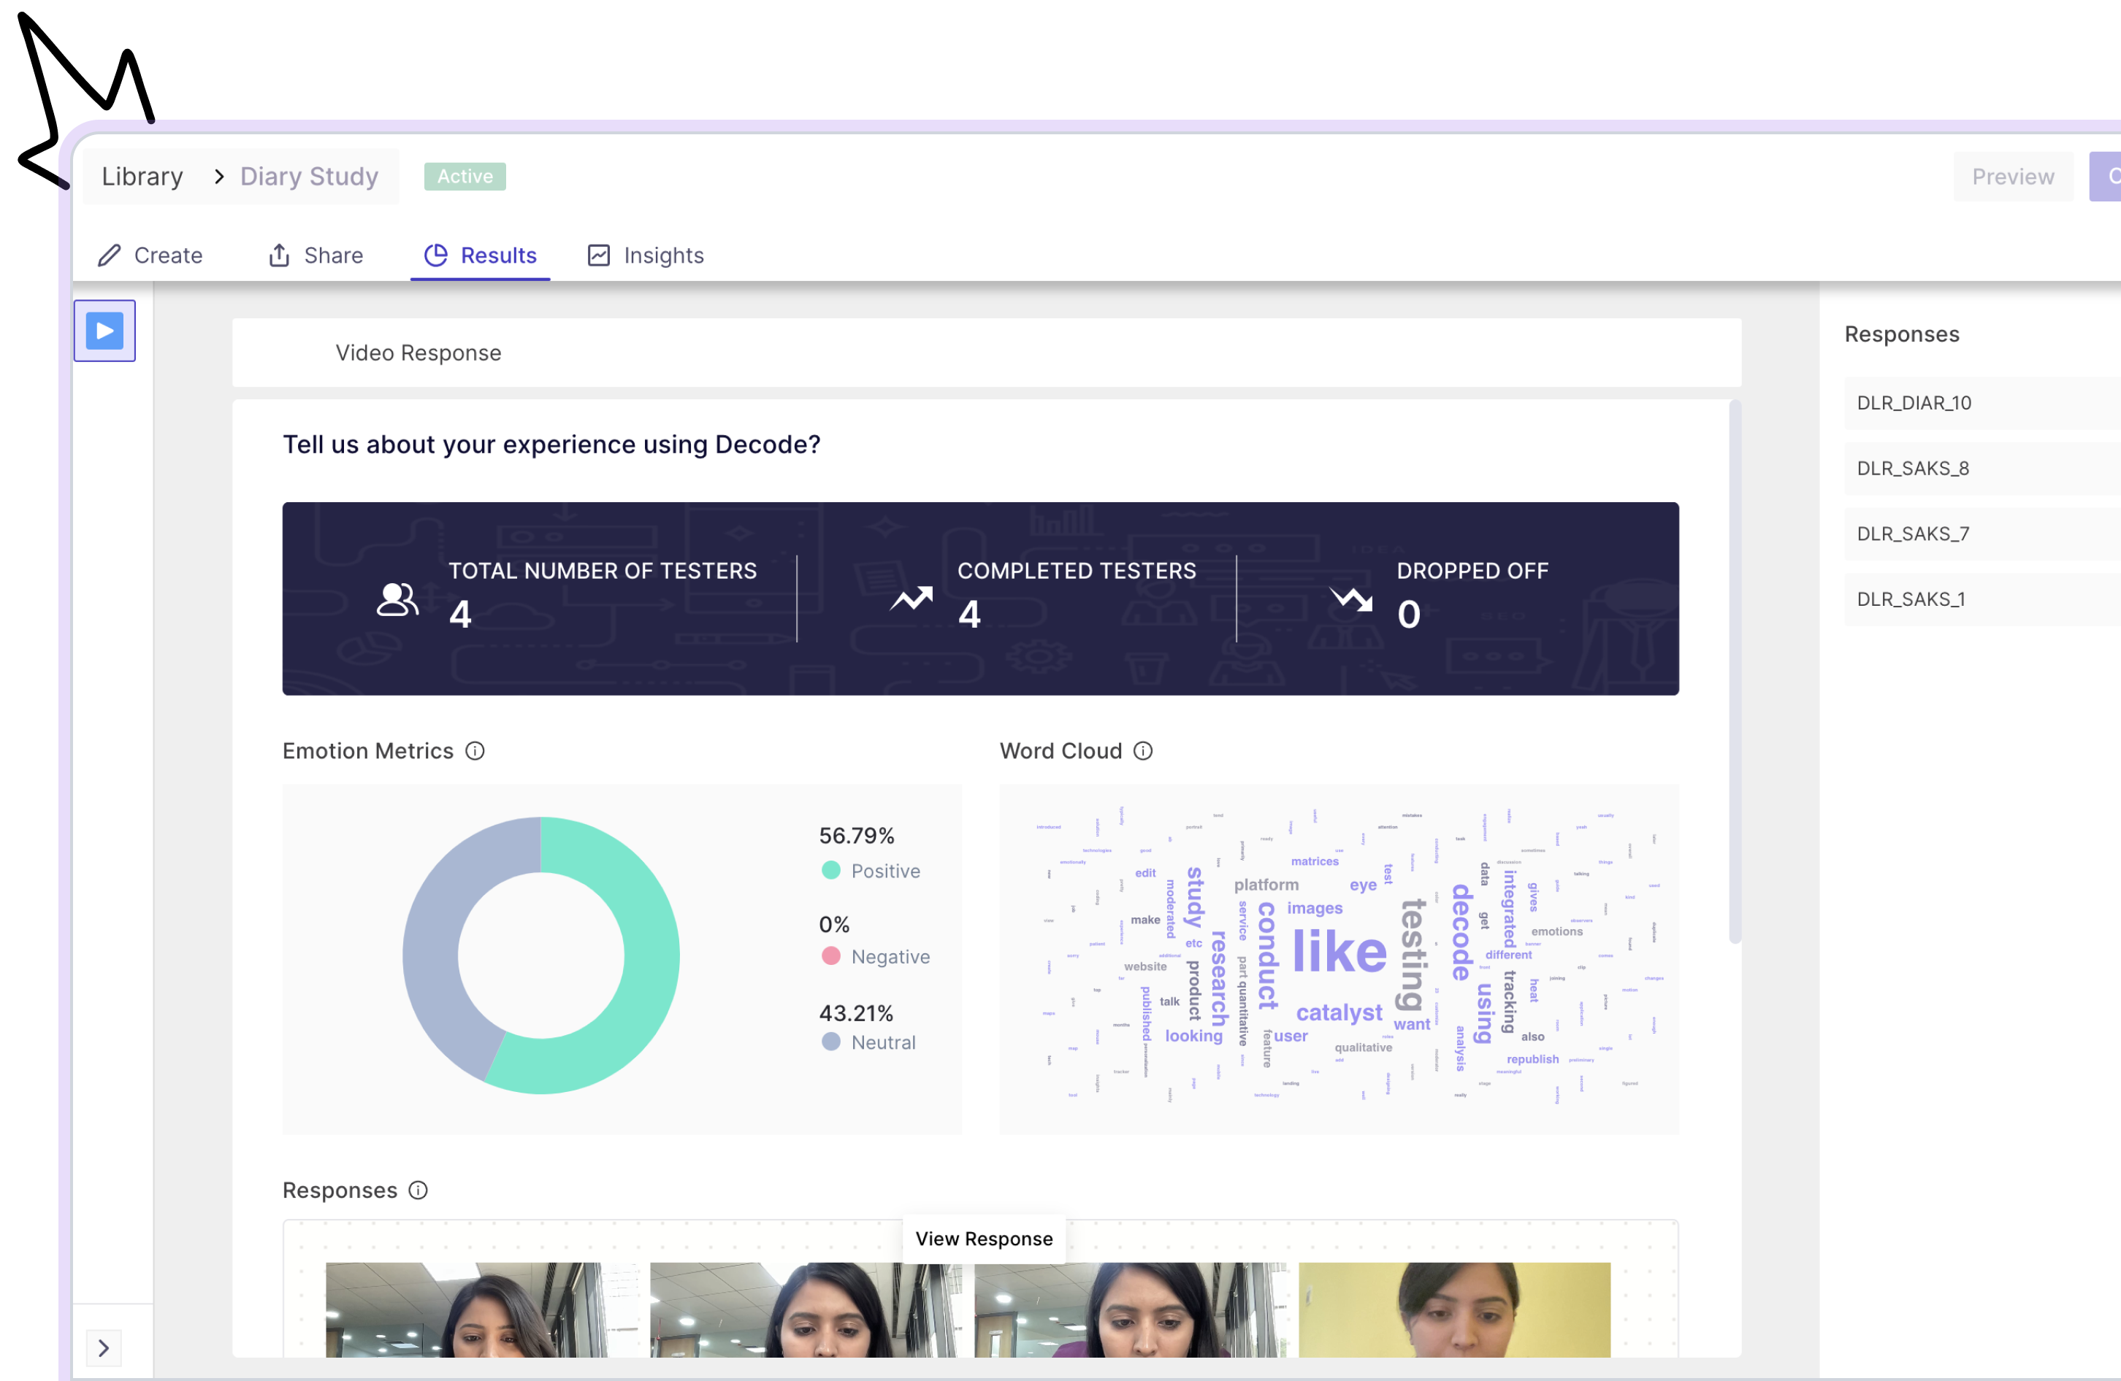Click the 43.21% neutral value

point(855,1013)
